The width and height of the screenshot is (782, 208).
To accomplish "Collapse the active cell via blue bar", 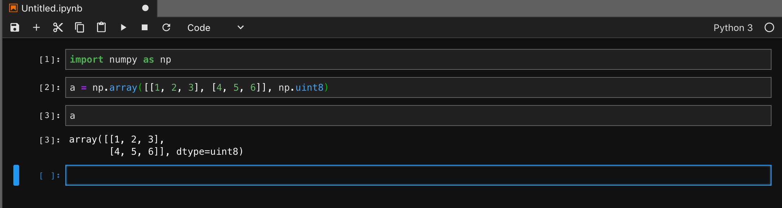I will coord(16,175).
